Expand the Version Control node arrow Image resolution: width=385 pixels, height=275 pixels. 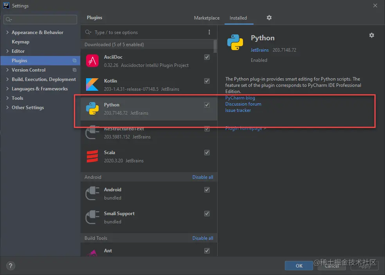pyautogui.click(x=7, y=70)
